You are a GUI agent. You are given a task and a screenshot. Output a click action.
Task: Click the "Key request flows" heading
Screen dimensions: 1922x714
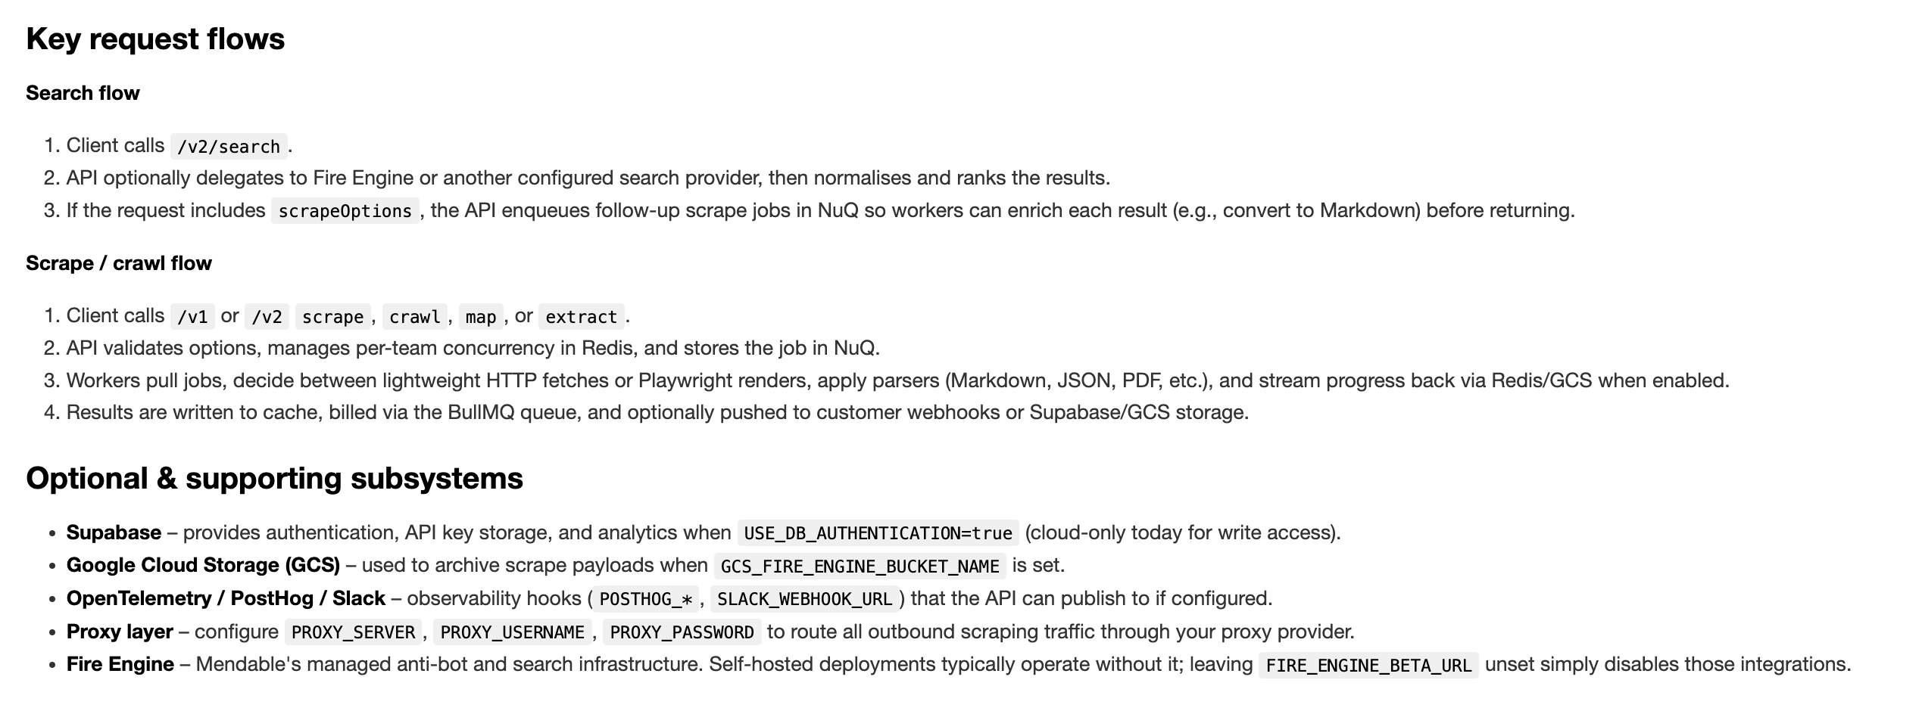pos(155,39)
